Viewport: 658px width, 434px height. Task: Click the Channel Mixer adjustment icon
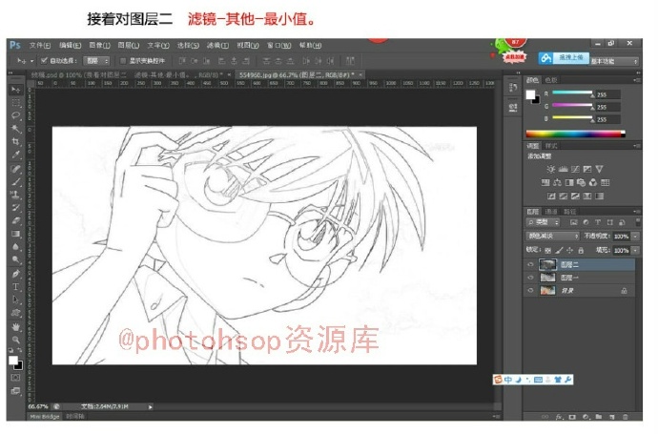pos(593,182)
